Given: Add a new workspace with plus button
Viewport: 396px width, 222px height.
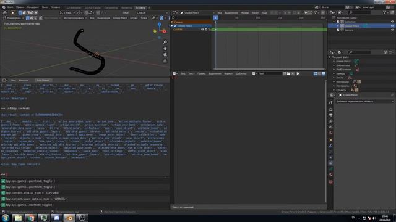Looking at the screenshot, I should tap(149, 7).
